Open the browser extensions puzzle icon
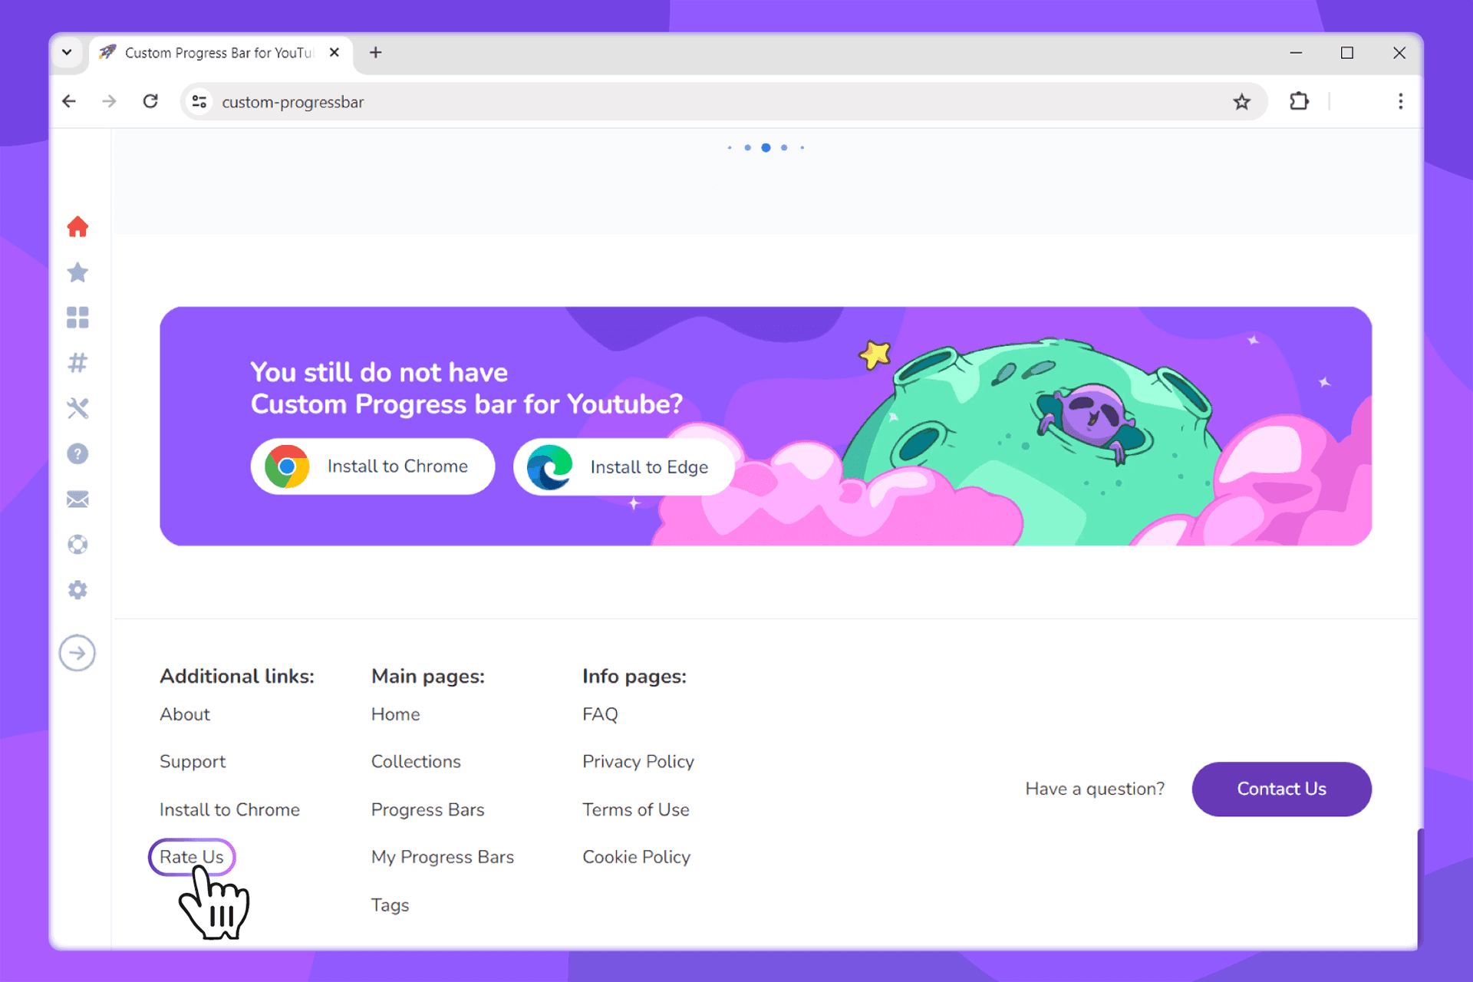 coord(1299,101)
